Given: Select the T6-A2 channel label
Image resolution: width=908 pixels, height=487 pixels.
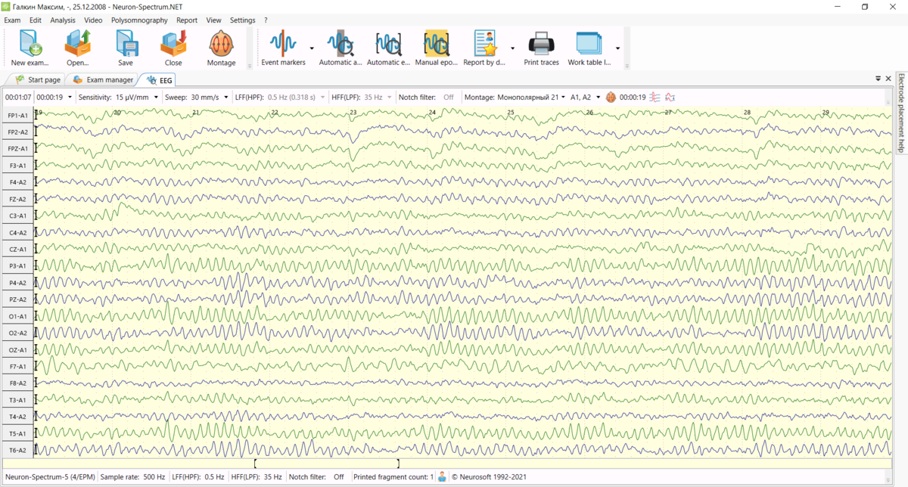Looking at the screenshot, I should click(x=17, y=450).
